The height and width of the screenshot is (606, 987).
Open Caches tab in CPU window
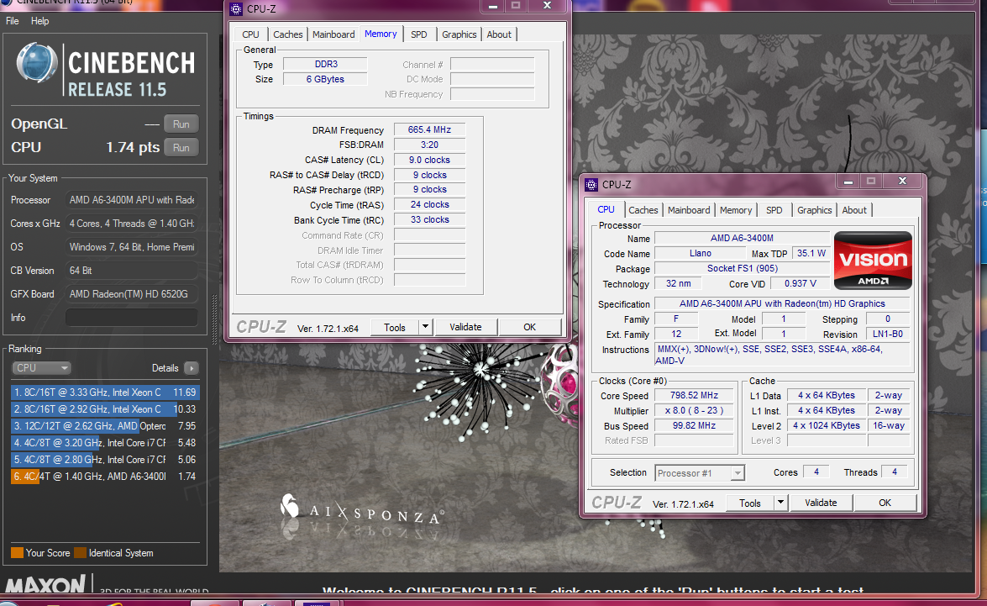643,210
